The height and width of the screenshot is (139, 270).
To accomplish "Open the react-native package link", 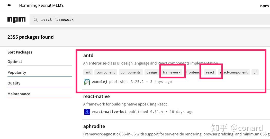I will (x=96, y=97).
